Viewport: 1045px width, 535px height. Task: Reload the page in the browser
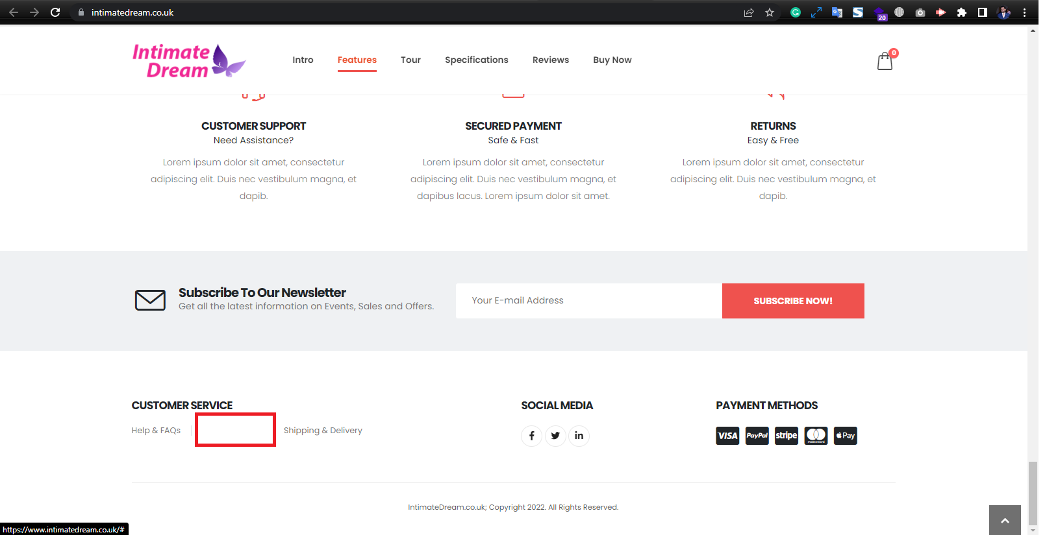(55, 12)
